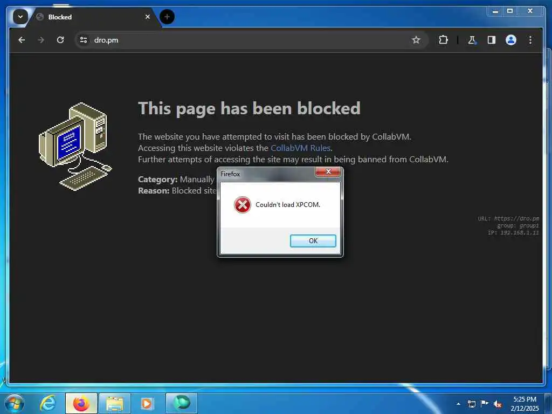This screenshot has width=552, height=414.
Task: Open the CollabVM Rules link
Action: [300, 148]
